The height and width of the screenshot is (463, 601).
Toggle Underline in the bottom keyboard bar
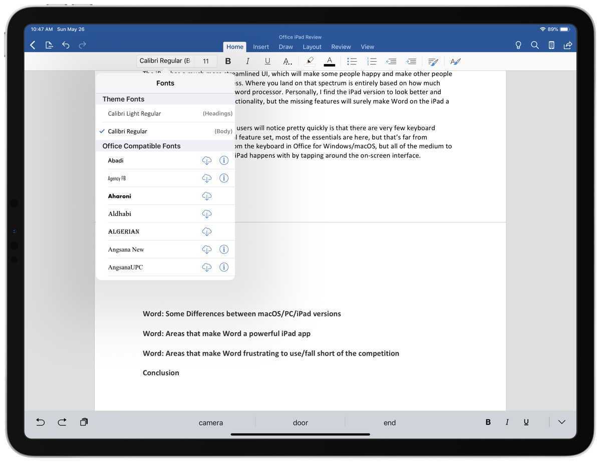coord(526,422)
